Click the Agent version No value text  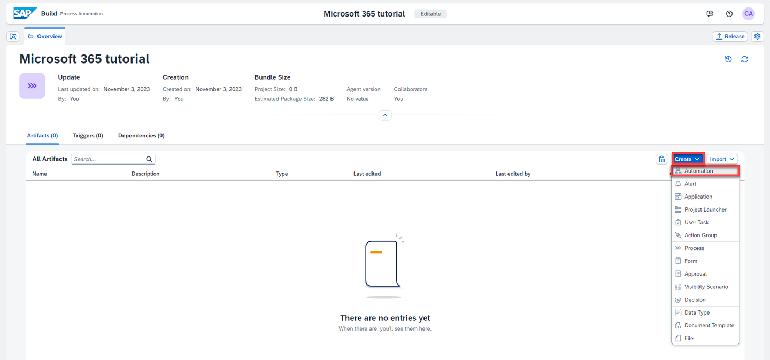[358, 99]
